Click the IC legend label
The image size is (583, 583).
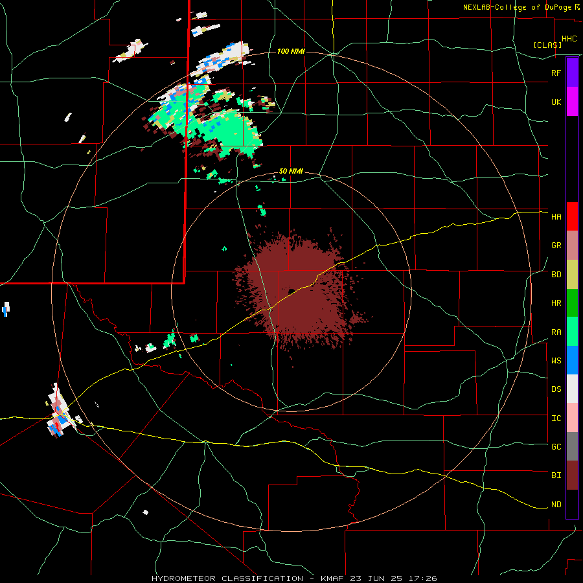pos(556,418)
